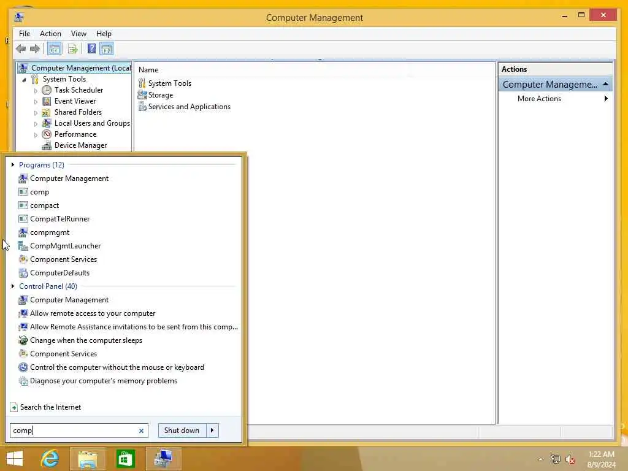Screen dimensions: 628x471
Task: Expand the Event Viewer node arrow
Action: pos(36,102)
